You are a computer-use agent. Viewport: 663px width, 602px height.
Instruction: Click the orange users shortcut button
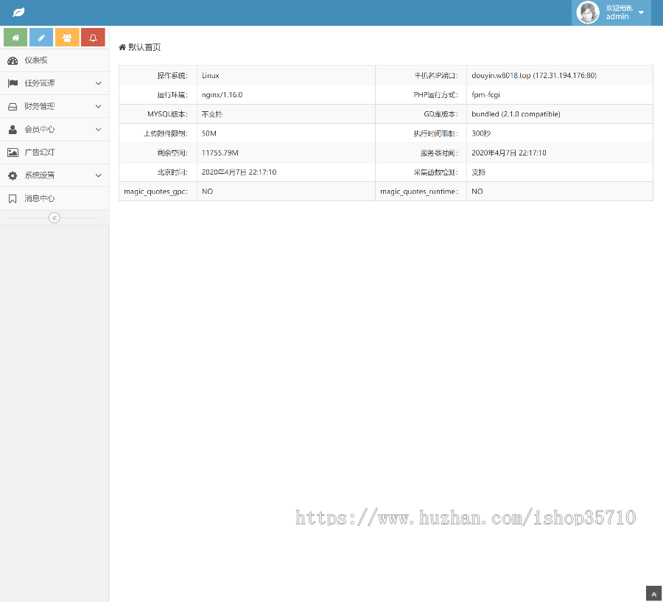click(67, 38)
